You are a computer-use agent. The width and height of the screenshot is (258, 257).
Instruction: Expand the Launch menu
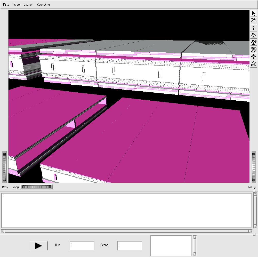28,5
